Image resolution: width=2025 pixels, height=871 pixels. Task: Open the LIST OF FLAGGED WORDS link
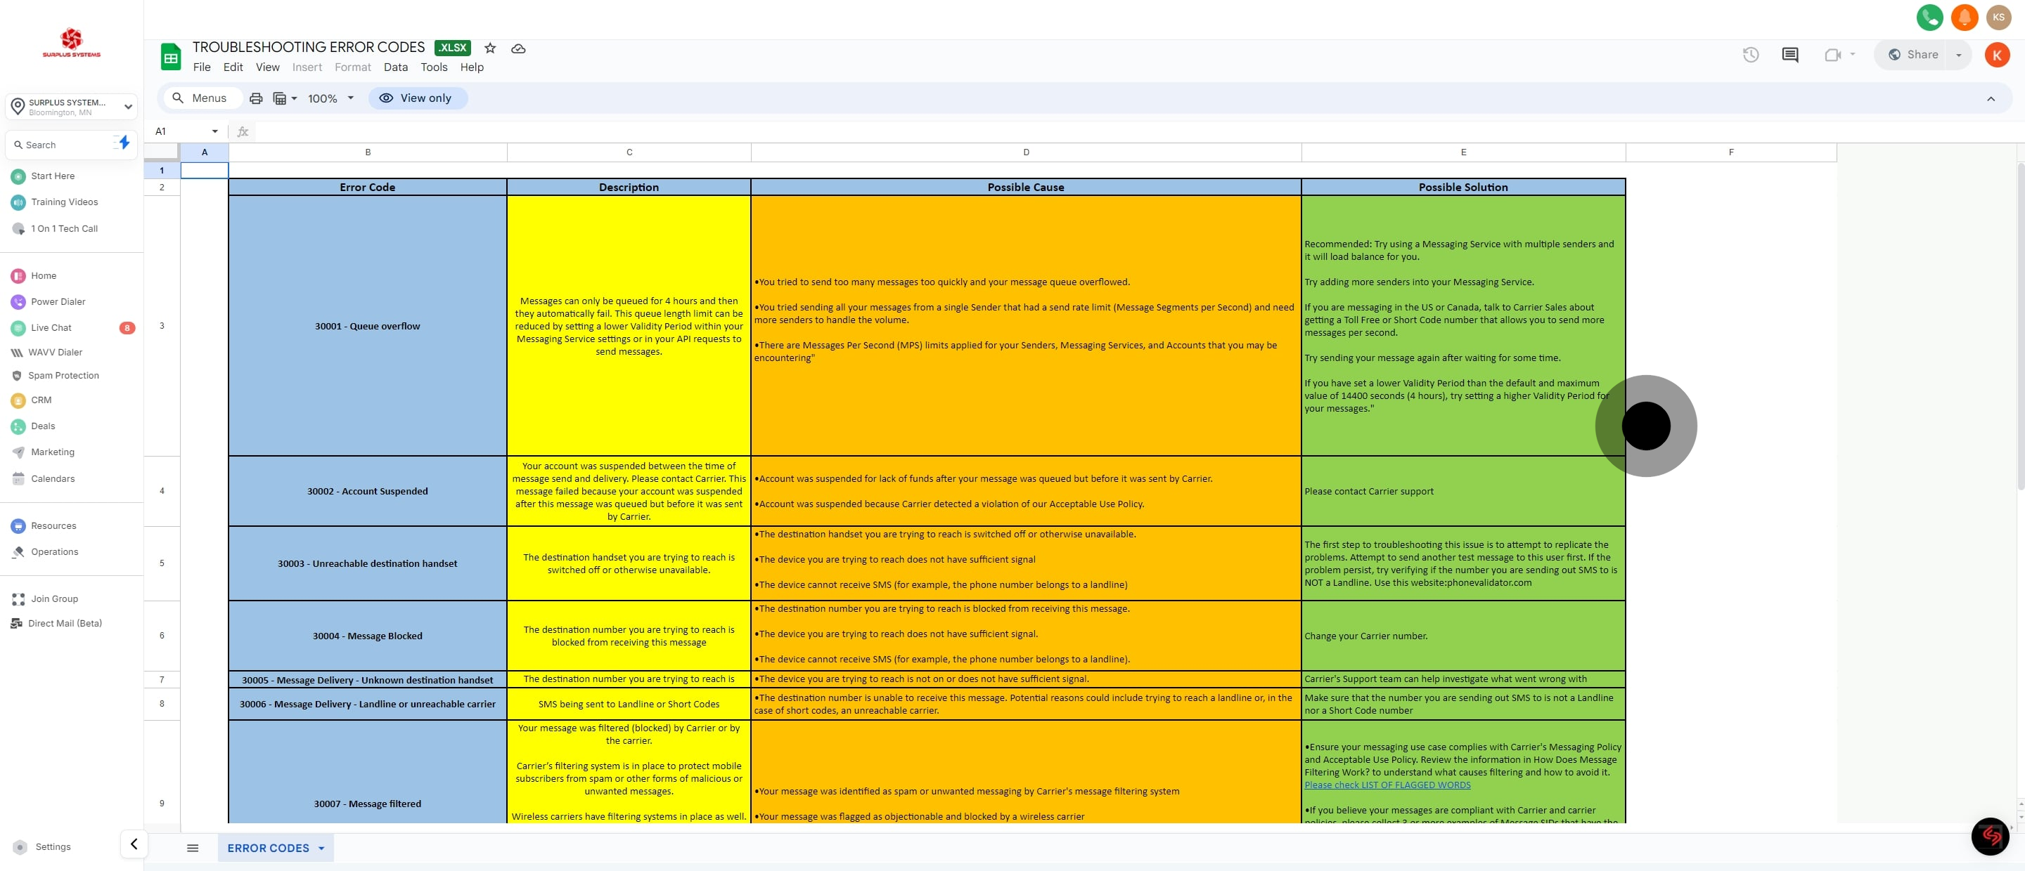pyautogui.click(x=1387, y=785)
